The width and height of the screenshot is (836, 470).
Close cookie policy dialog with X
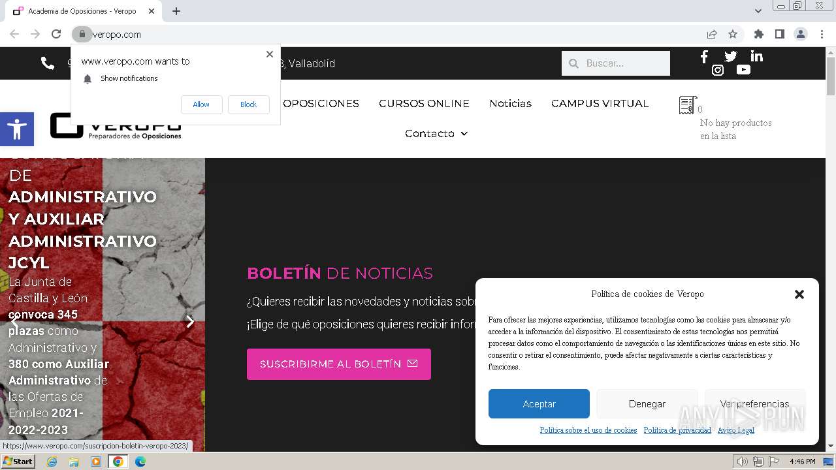799,294
